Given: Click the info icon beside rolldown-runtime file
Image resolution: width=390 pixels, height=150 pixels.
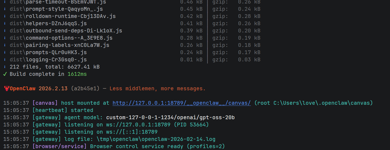Looking at the screenshot, I should (x=5, y=16).
